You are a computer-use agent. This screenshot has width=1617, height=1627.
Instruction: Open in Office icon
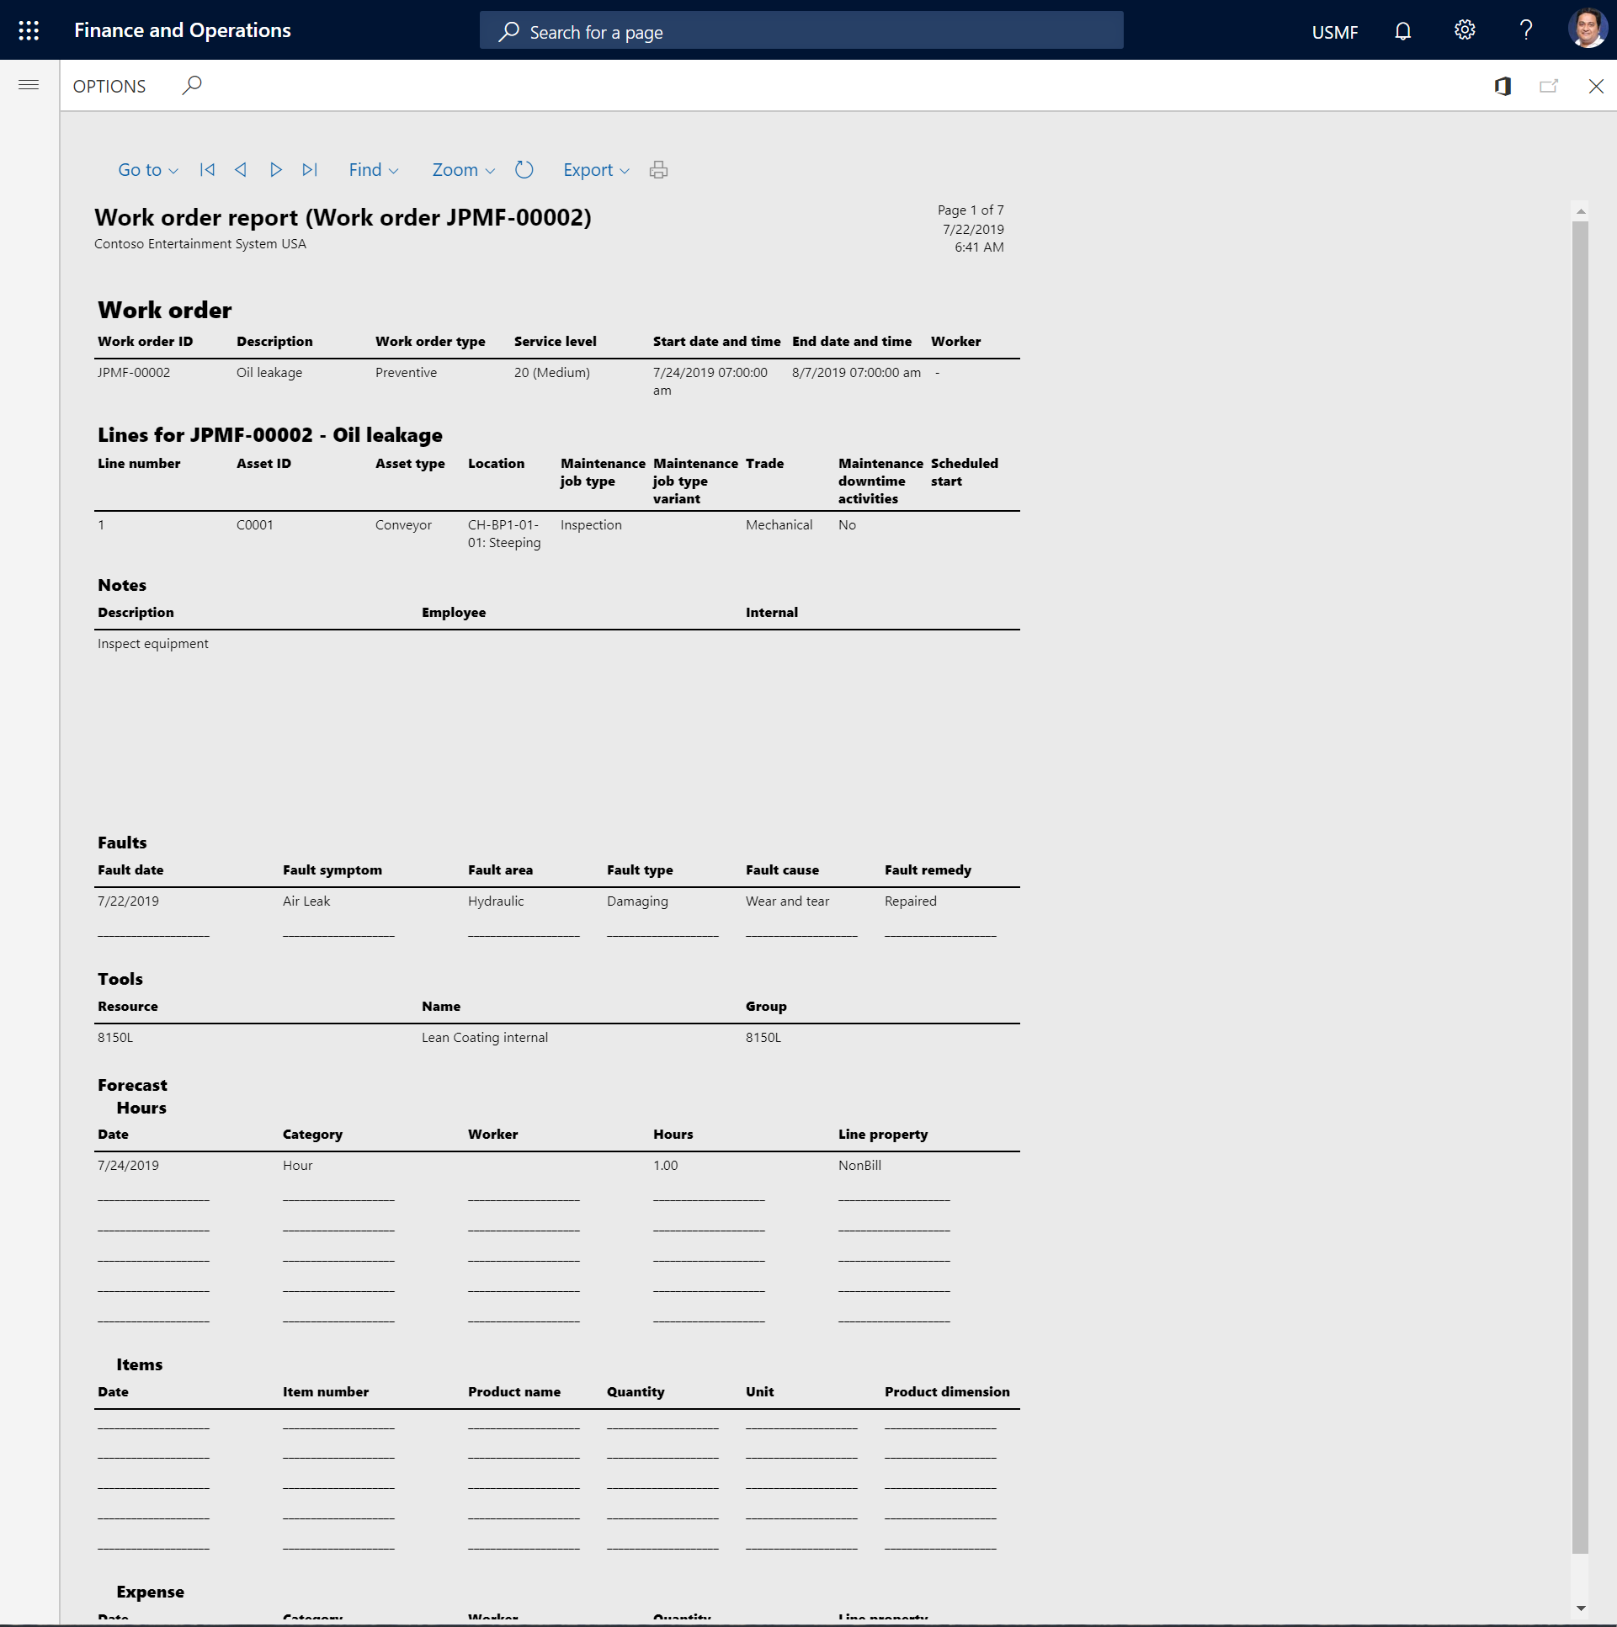pos(1503,86)
